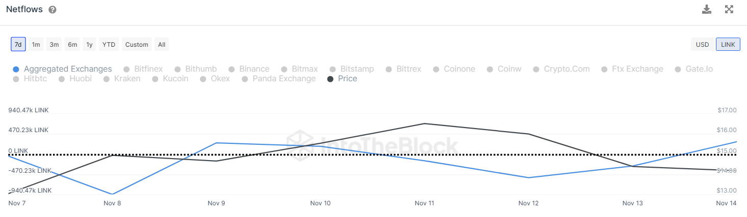
Task: Choose the 3m time range
Action: 54,45
